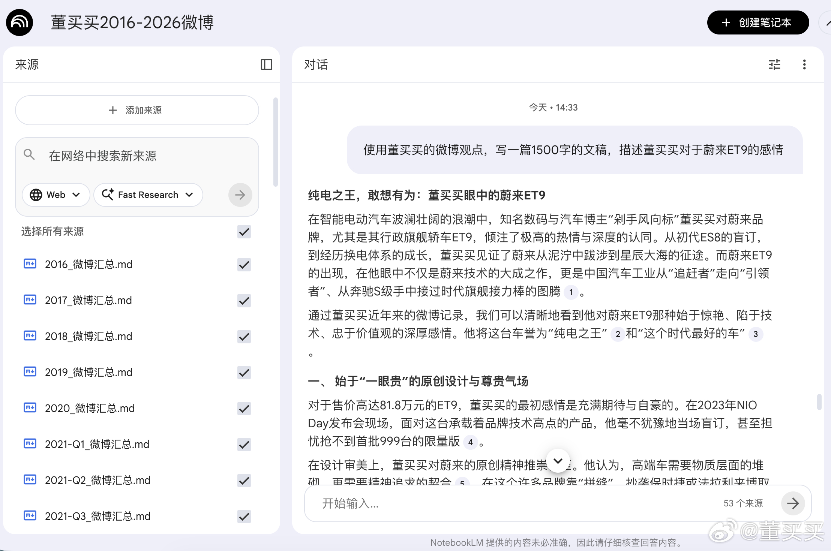831x551 pixels.
Task: Uncheck the 2018_微博汇总.md source checkbox
Action: pos(244,336)
